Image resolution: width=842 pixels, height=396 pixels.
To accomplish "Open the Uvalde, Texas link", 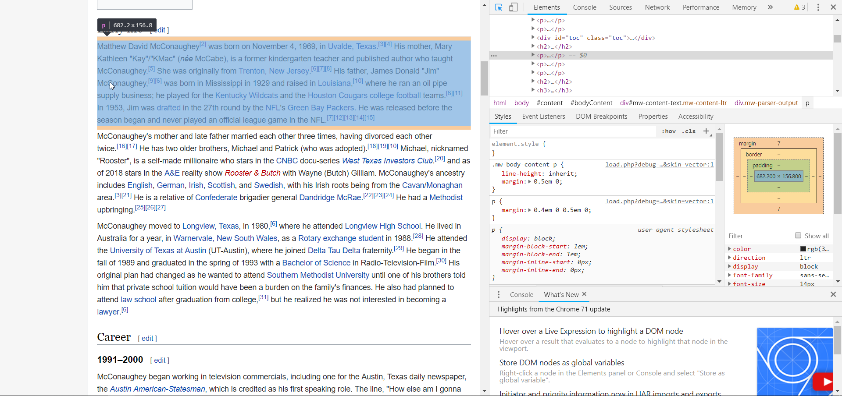I will click(x=352, y=46).
